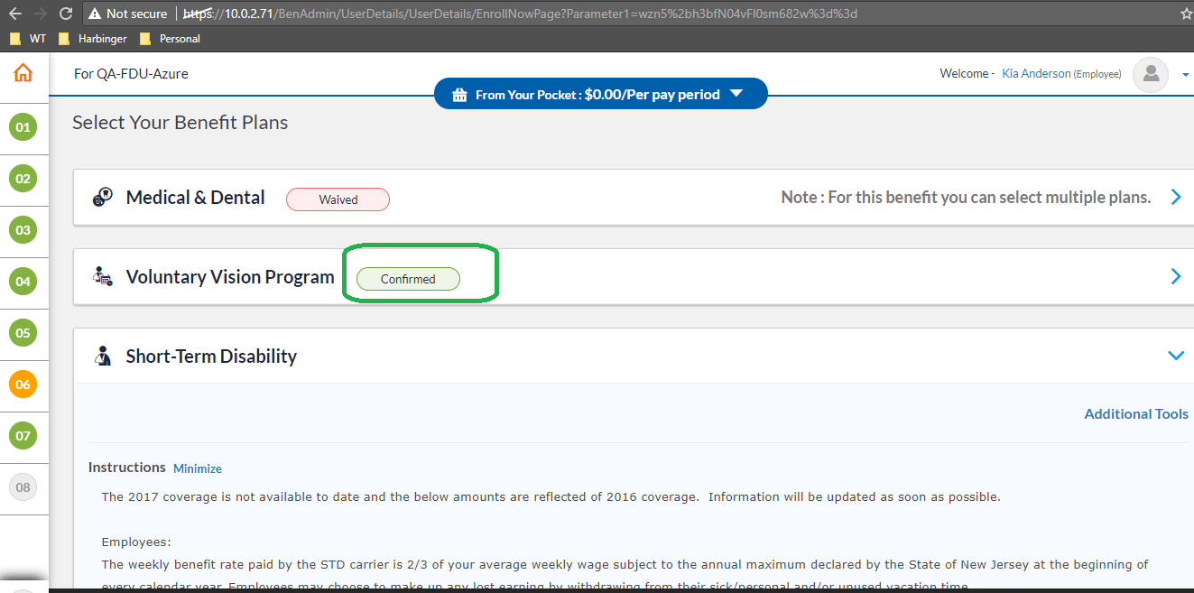The width and height of the screenshot is (1194, 593).
Task: Click the user avatar profile icon
Action: [1151, 74]
